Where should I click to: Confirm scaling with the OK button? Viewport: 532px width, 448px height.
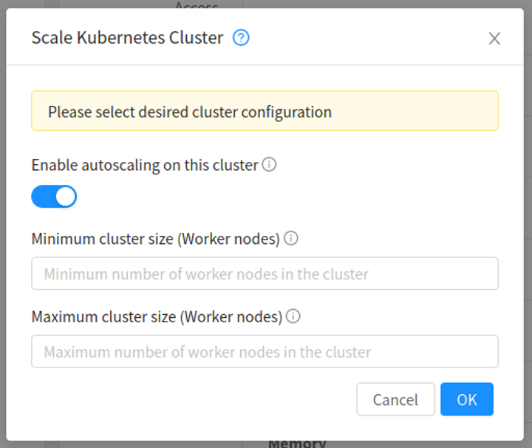(x=467, y=399)
